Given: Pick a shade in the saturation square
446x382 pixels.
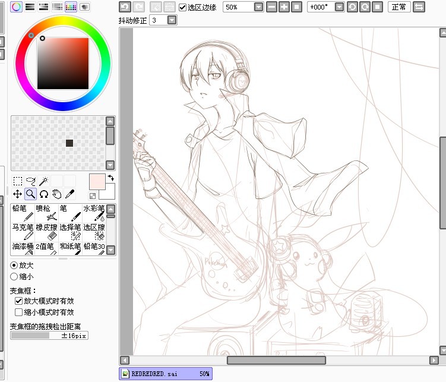Looking at the screenshot, I should click(x=63, y=64).
